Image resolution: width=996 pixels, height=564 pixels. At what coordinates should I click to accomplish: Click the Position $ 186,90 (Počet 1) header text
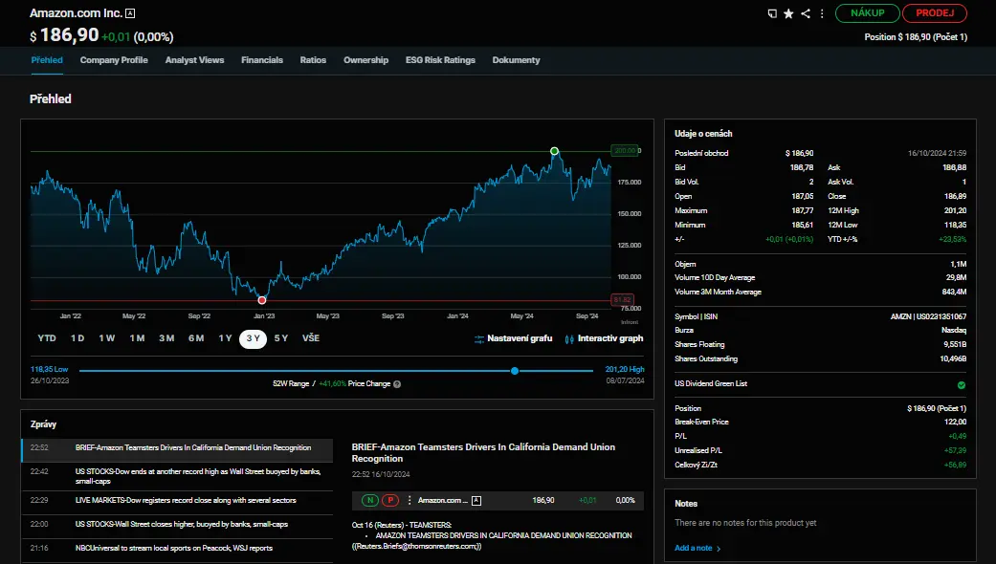(916, 37)
